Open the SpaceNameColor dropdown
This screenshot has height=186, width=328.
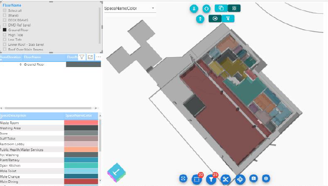(x=130, y=8)
